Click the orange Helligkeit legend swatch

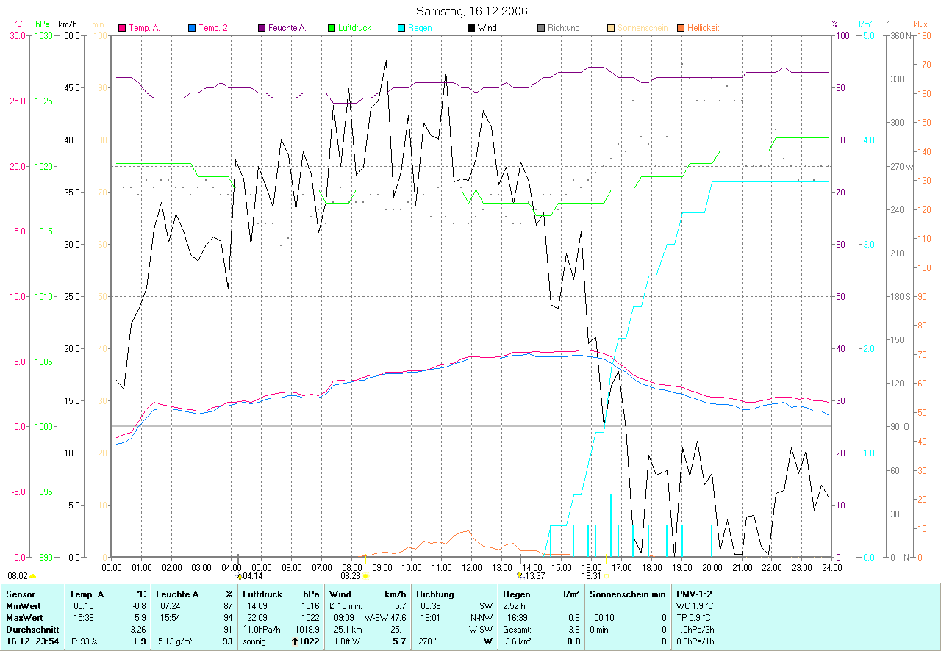pyautogui.click(x=680, y=28)
